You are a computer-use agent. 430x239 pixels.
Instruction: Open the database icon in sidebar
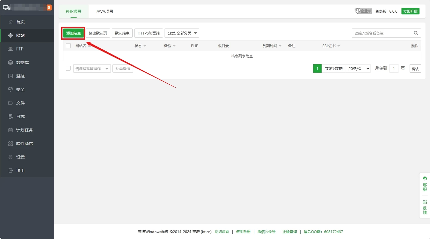pos(11,62)
